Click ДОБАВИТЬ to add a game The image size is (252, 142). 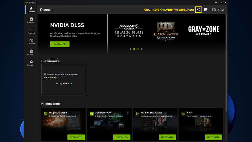pyautogui.click(x=64, y=84)
